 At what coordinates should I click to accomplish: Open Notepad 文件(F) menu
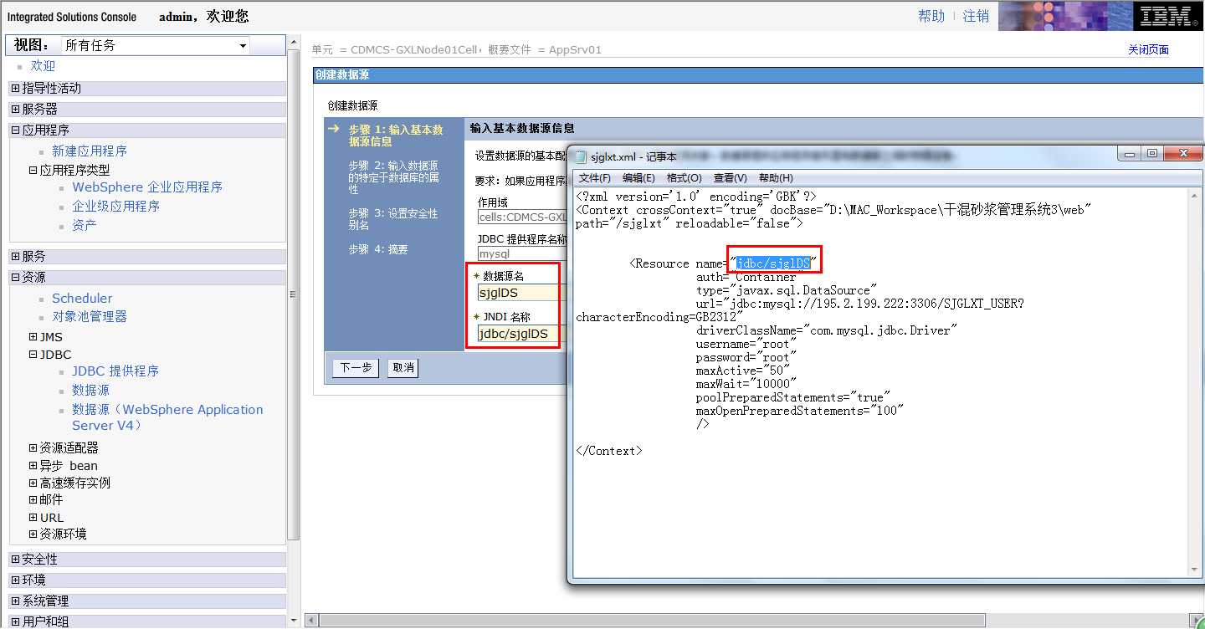point(595,178)
